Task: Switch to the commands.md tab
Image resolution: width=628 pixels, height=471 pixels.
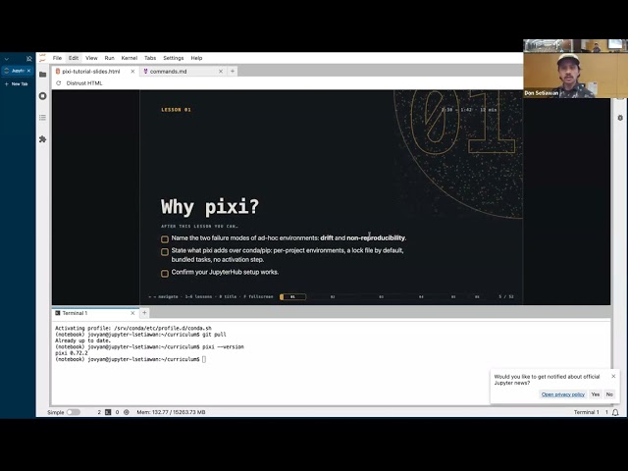Action: [x=168, y=72]
